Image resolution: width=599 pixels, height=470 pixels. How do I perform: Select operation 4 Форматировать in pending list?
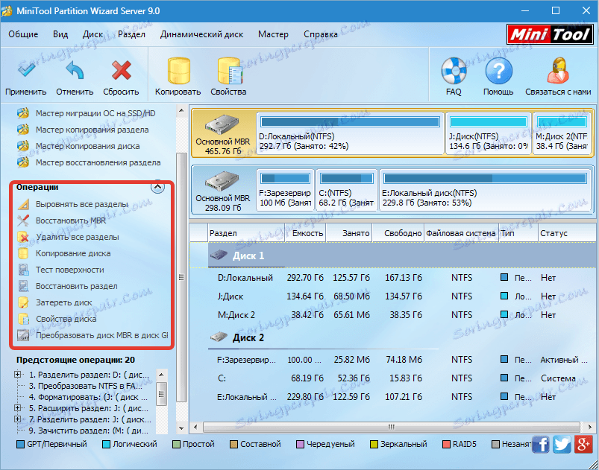click(x=88, y=397)
